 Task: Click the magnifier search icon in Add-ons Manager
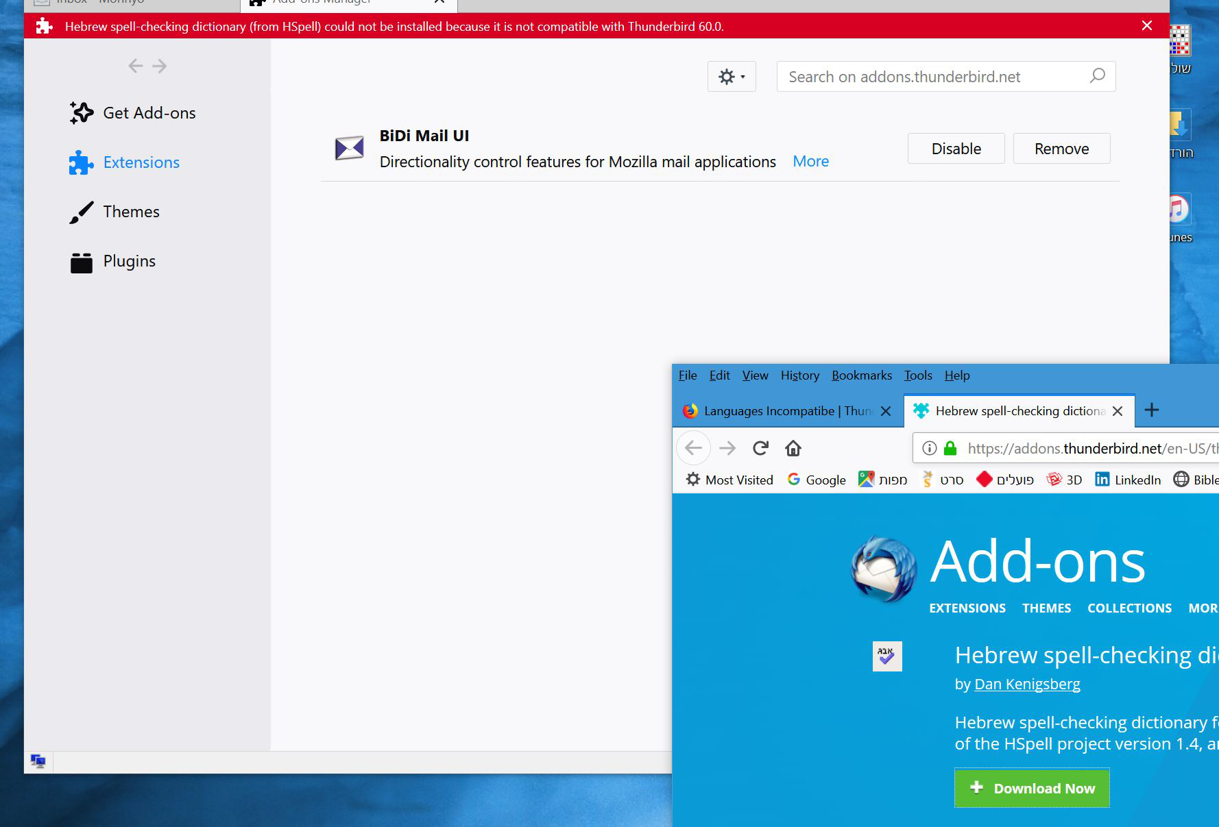point(1097,76)
